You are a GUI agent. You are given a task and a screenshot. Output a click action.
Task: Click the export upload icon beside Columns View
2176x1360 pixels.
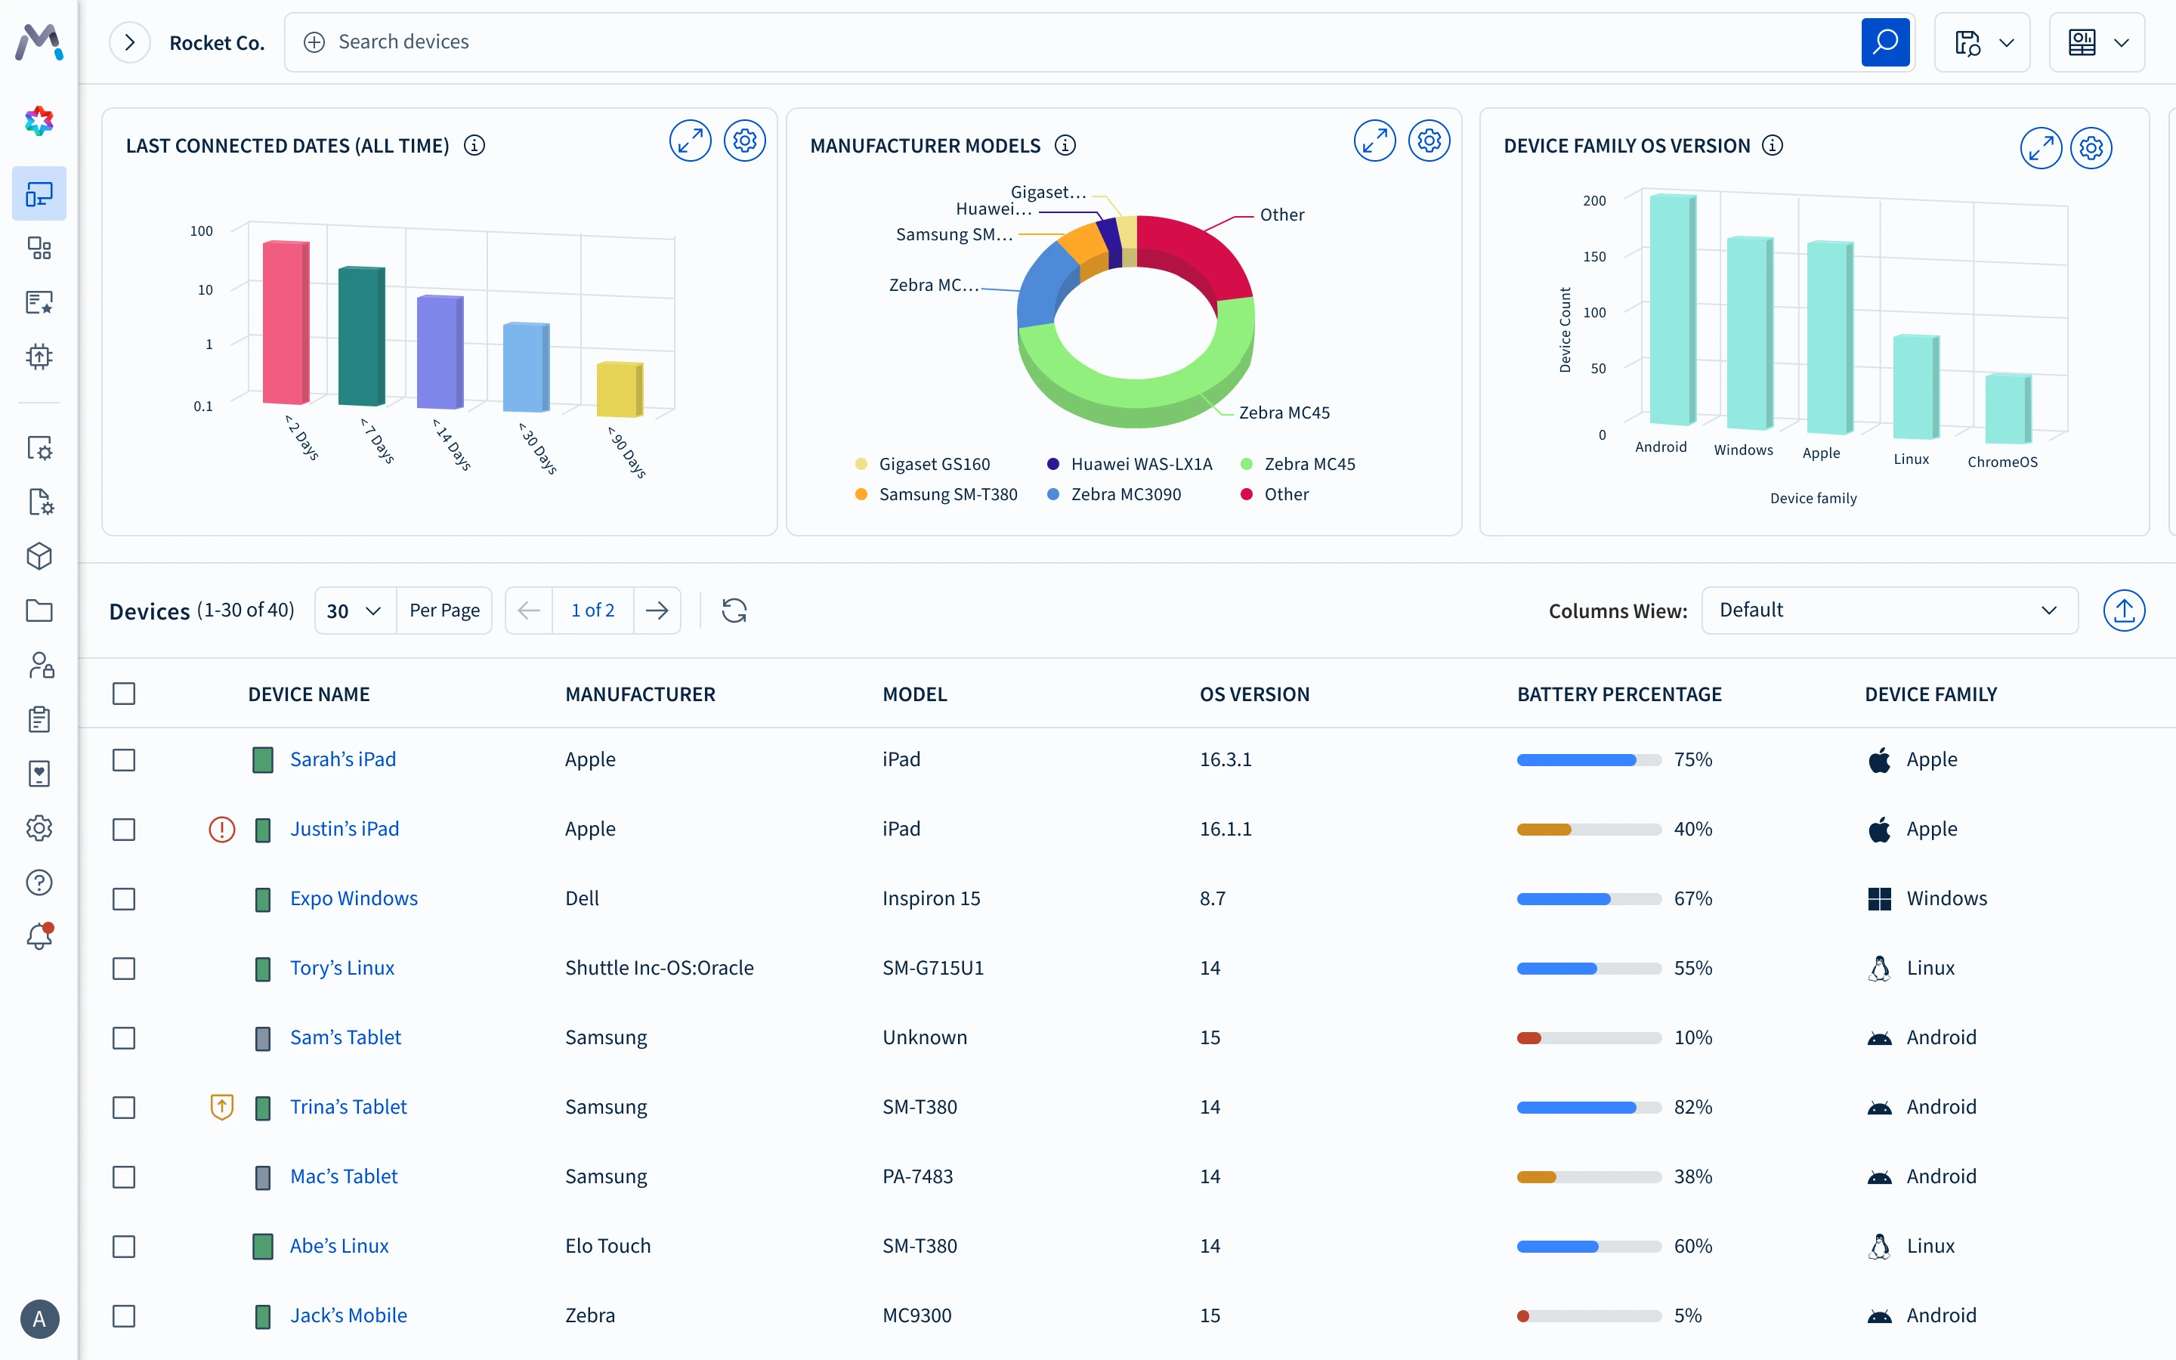click(2124, 610)
